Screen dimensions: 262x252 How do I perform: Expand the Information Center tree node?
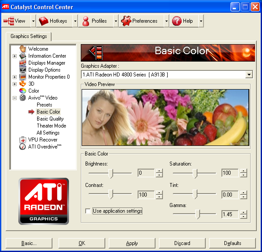15,56
